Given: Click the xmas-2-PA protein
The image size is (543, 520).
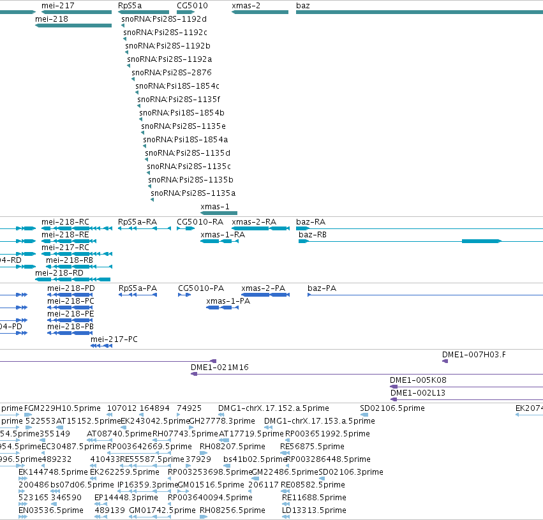Looking at the screenshot, I should tap(265, 295).
